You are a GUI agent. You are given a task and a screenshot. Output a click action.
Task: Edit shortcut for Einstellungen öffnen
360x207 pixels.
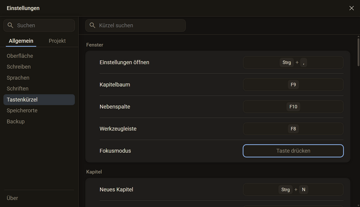coord(293,62)
